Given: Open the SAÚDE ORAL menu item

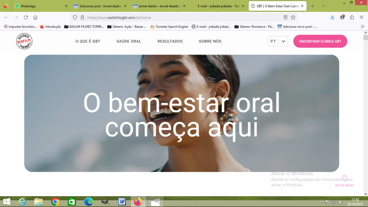Looking at the screenshot, I should click(x=129, y=41).
